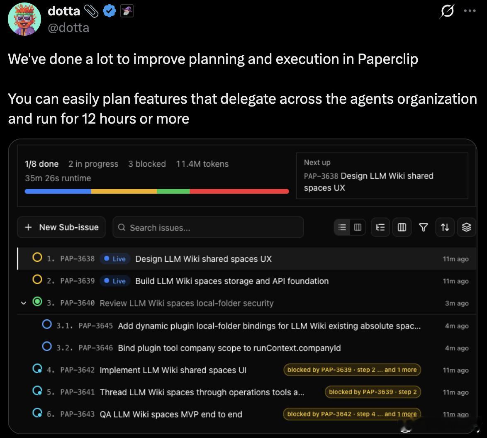Image resolution: width=487 pixels, height=438 pixels.
Task: Click blocked status icon of PAP-3643
Action: click(37, 413)
